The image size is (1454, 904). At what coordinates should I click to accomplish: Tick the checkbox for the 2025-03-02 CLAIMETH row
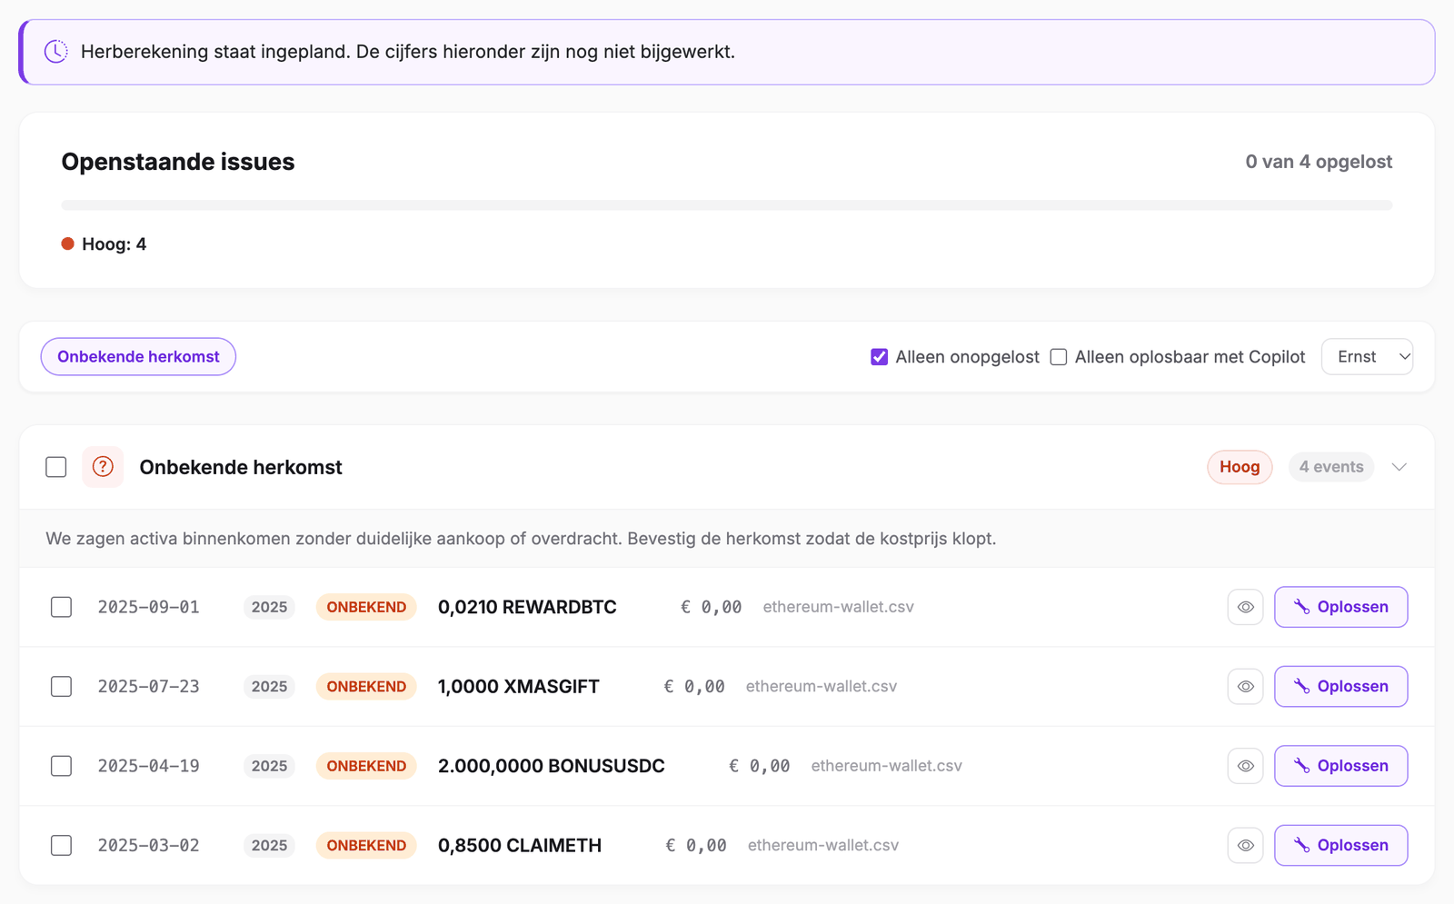tap(61, 846)
